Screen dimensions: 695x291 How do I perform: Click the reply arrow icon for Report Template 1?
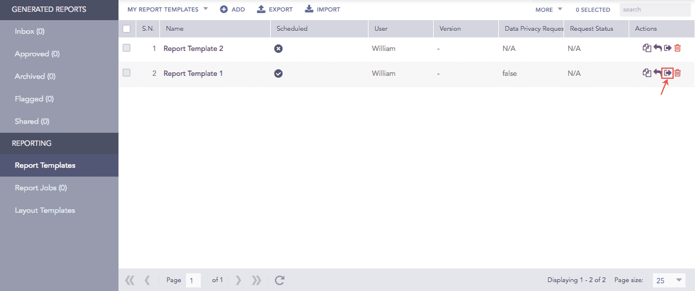click(657, 73)
